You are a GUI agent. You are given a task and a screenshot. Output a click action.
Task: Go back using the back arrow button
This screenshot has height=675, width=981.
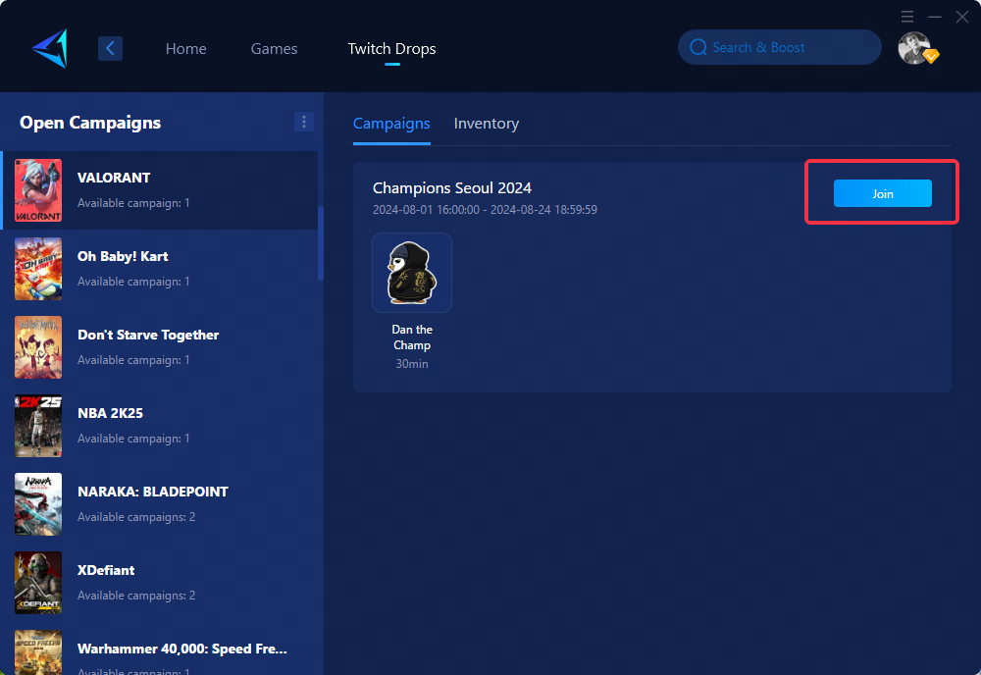pyautogui.click(x=110, y=48)
